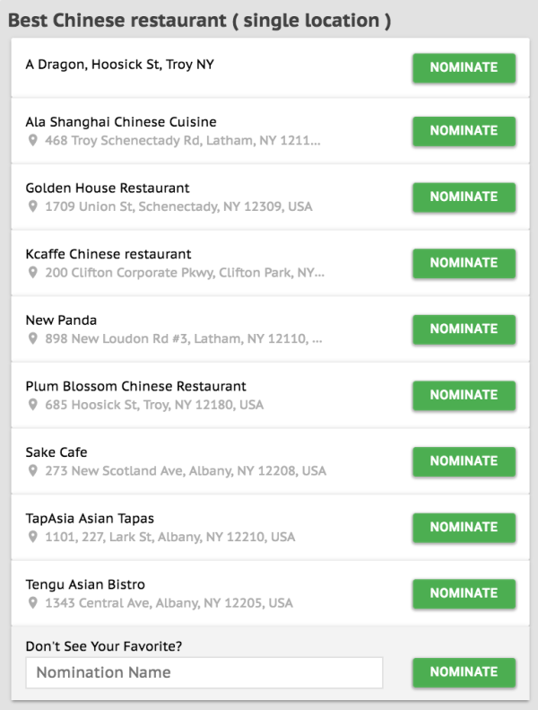Nominate Kcaffe Chinese restaurant

(464, 263)
